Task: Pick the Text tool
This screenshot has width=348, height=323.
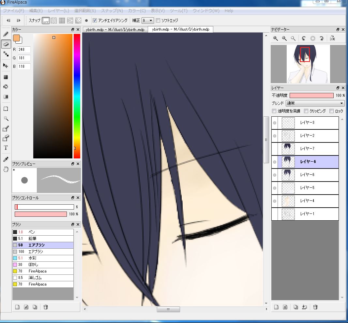Action: [x=6, y=148]
